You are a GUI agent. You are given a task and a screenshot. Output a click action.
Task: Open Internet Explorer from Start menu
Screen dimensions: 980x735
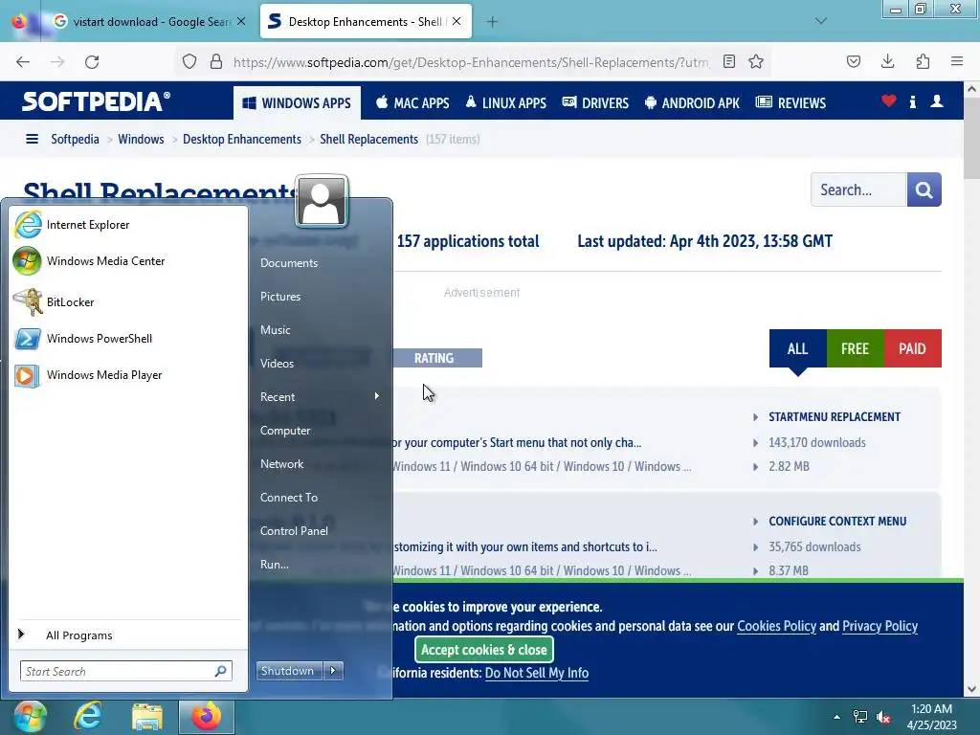72,224
